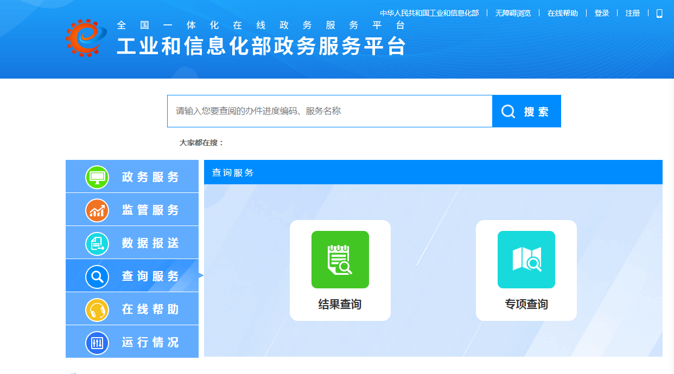The image size is (674, 374).
Task: Click the blue magnifier icon for 查询服务
Action: (97, 276)
